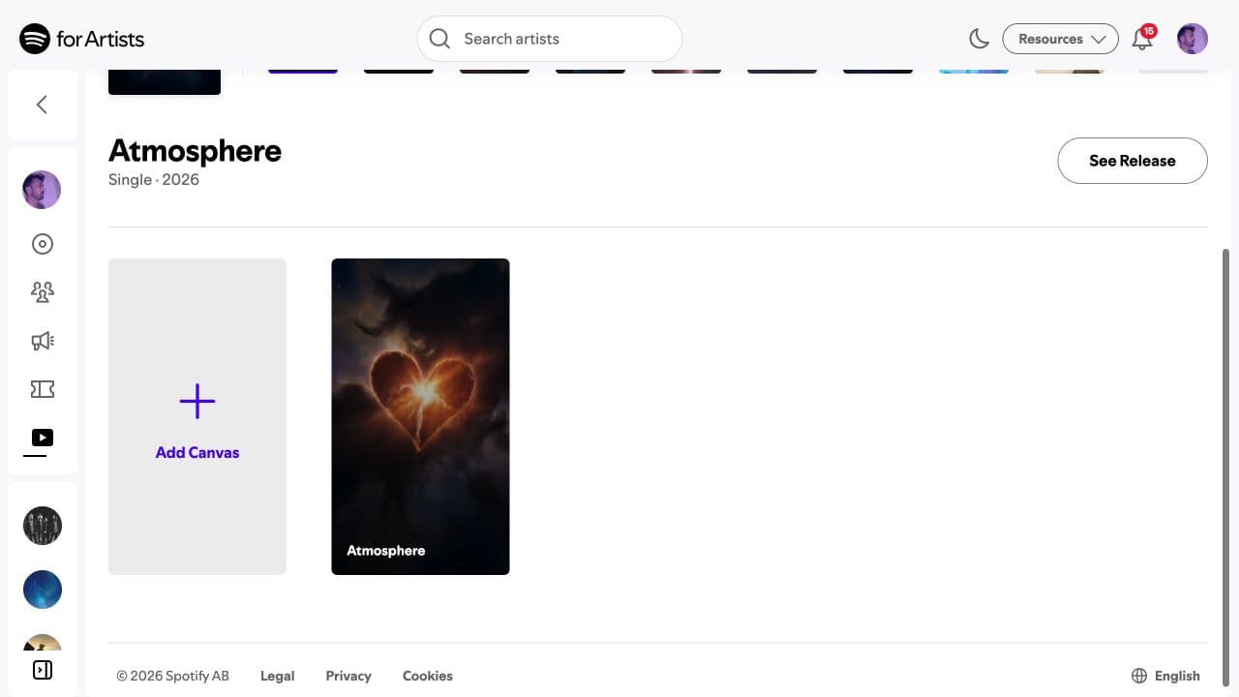Click the Atmosphere release title
This screenshot has width=1239, height=697.
pos(195,151)
